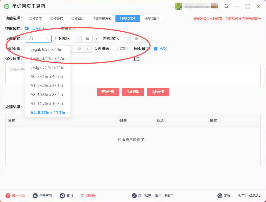Visit the 官网 website icon

click(x=62, y=195)
